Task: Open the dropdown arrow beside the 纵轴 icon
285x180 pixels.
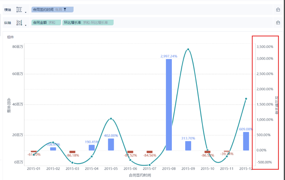Action: [x=26, y=25]
